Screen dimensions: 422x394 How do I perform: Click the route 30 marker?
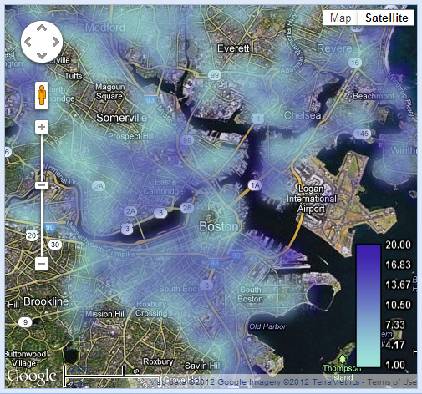[x=55, y=245]
